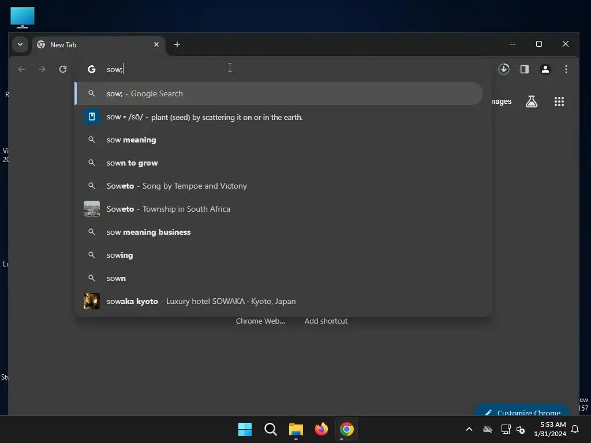The image size is (591, 443).
Task: Open the Chrome downloads icon
Action: [503, 69]
